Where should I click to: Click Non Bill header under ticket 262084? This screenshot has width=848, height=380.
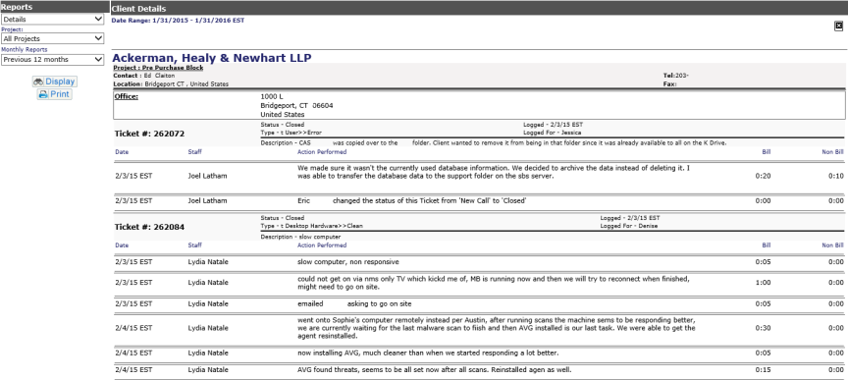click(832, 245)
